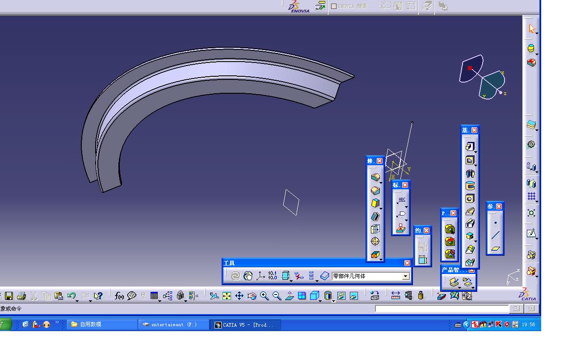Expand the render style cylinder flyout
572x357 pixels.
point(333,300)
